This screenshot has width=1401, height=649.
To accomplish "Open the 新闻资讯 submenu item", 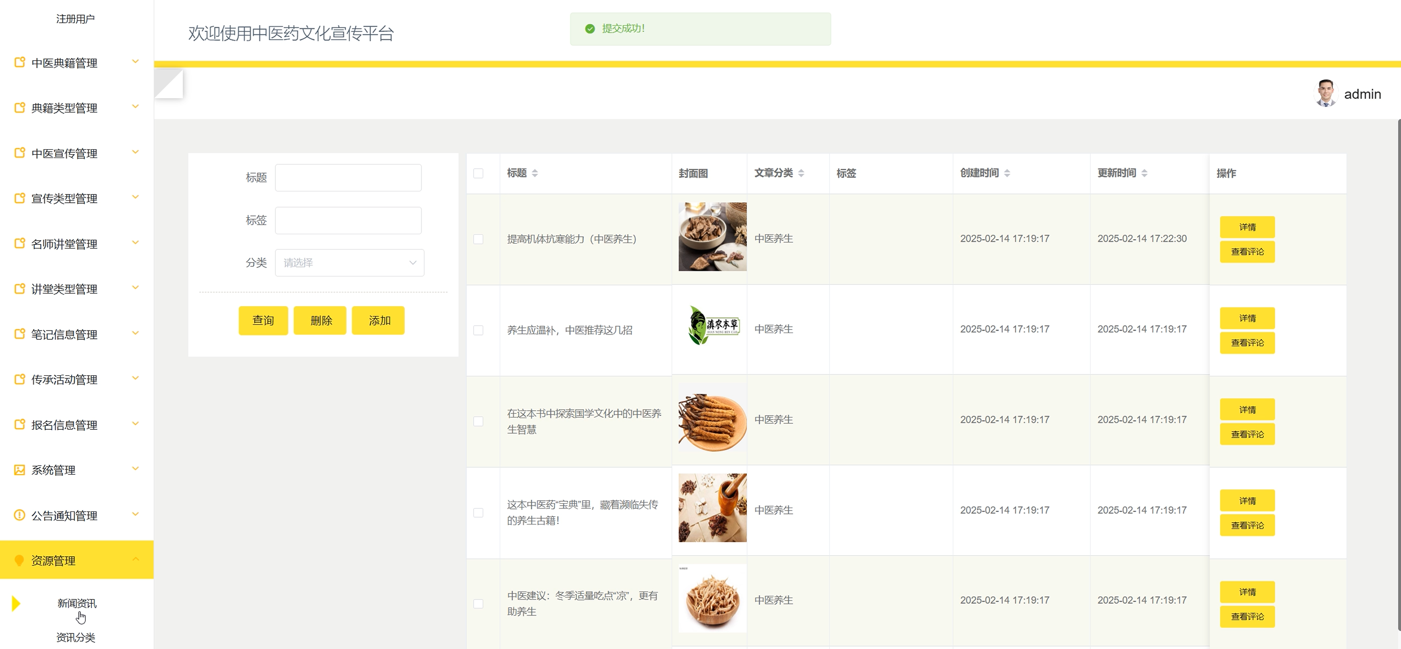I will pos(77,603).
